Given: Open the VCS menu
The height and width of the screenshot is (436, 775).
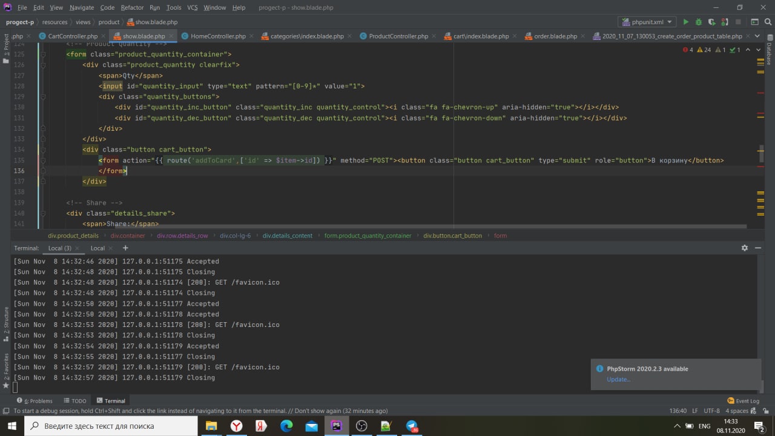Looking at the screenshot, I should coord(193,7).
